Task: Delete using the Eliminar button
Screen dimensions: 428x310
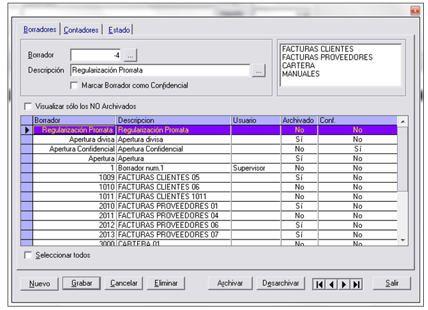Action: (x=166, y=283)
